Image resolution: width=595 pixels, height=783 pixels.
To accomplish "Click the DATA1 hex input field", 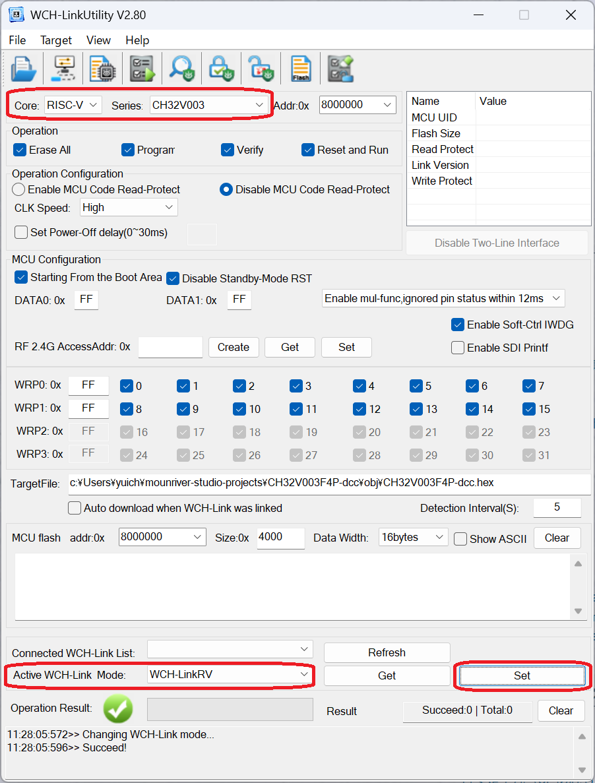I will [x=239, y=299].
